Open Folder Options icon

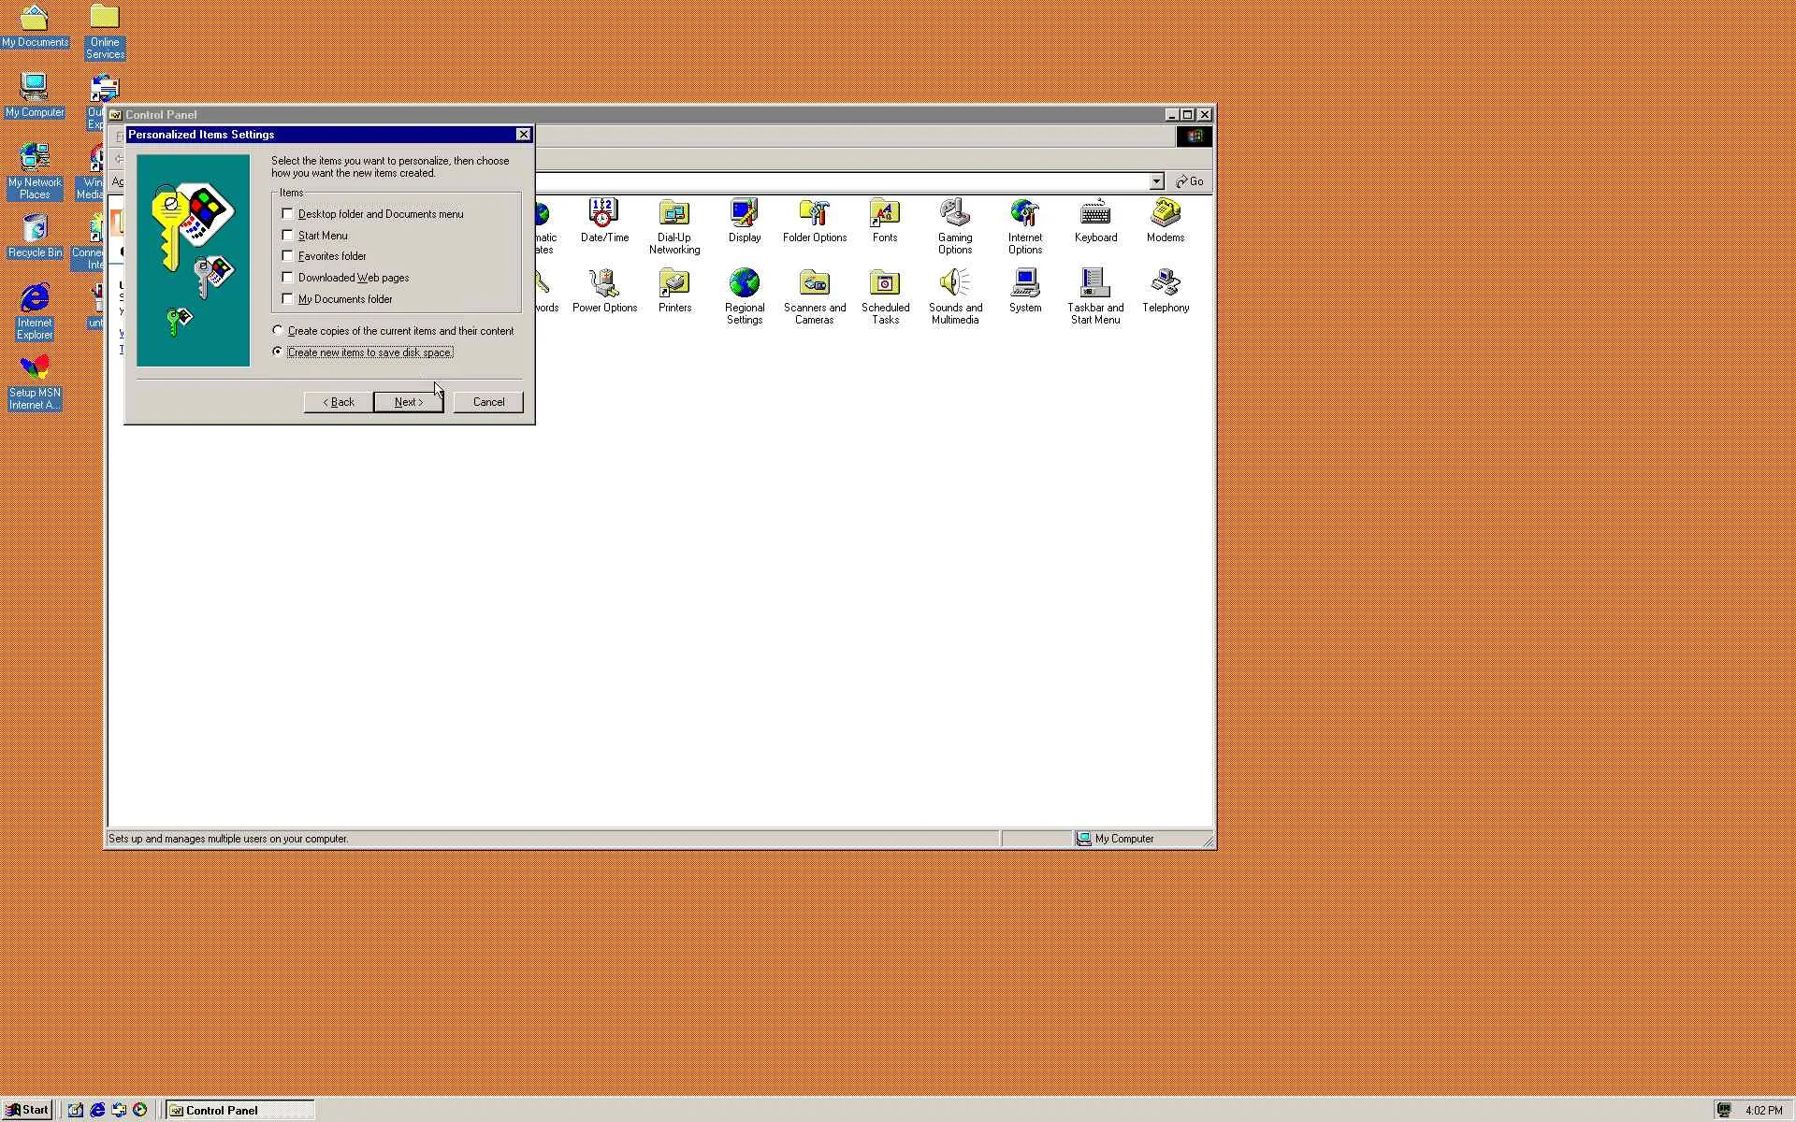click(814, 214)
